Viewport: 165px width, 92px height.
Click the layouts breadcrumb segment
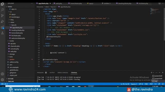point(53,7)
